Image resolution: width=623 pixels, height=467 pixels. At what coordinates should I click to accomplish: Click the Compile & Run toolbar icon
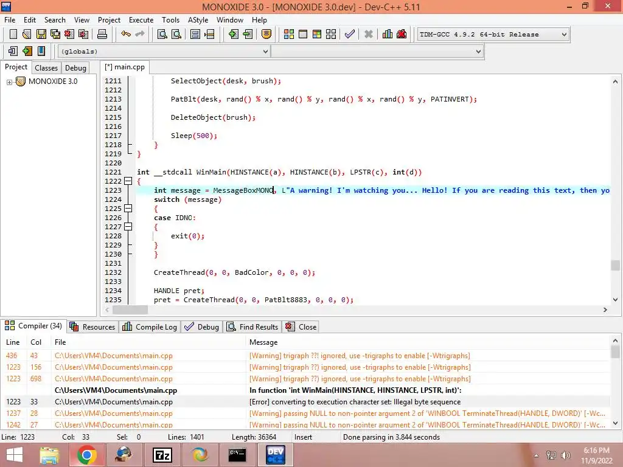(x=316, y=34)
